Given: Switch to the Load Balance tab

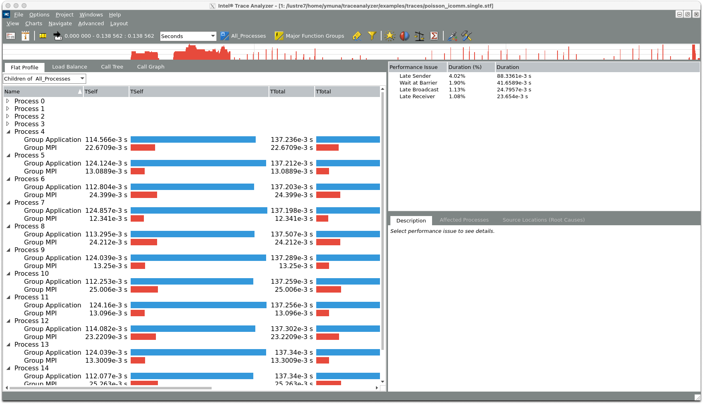Looking at the screenshot, I should 69,67.
